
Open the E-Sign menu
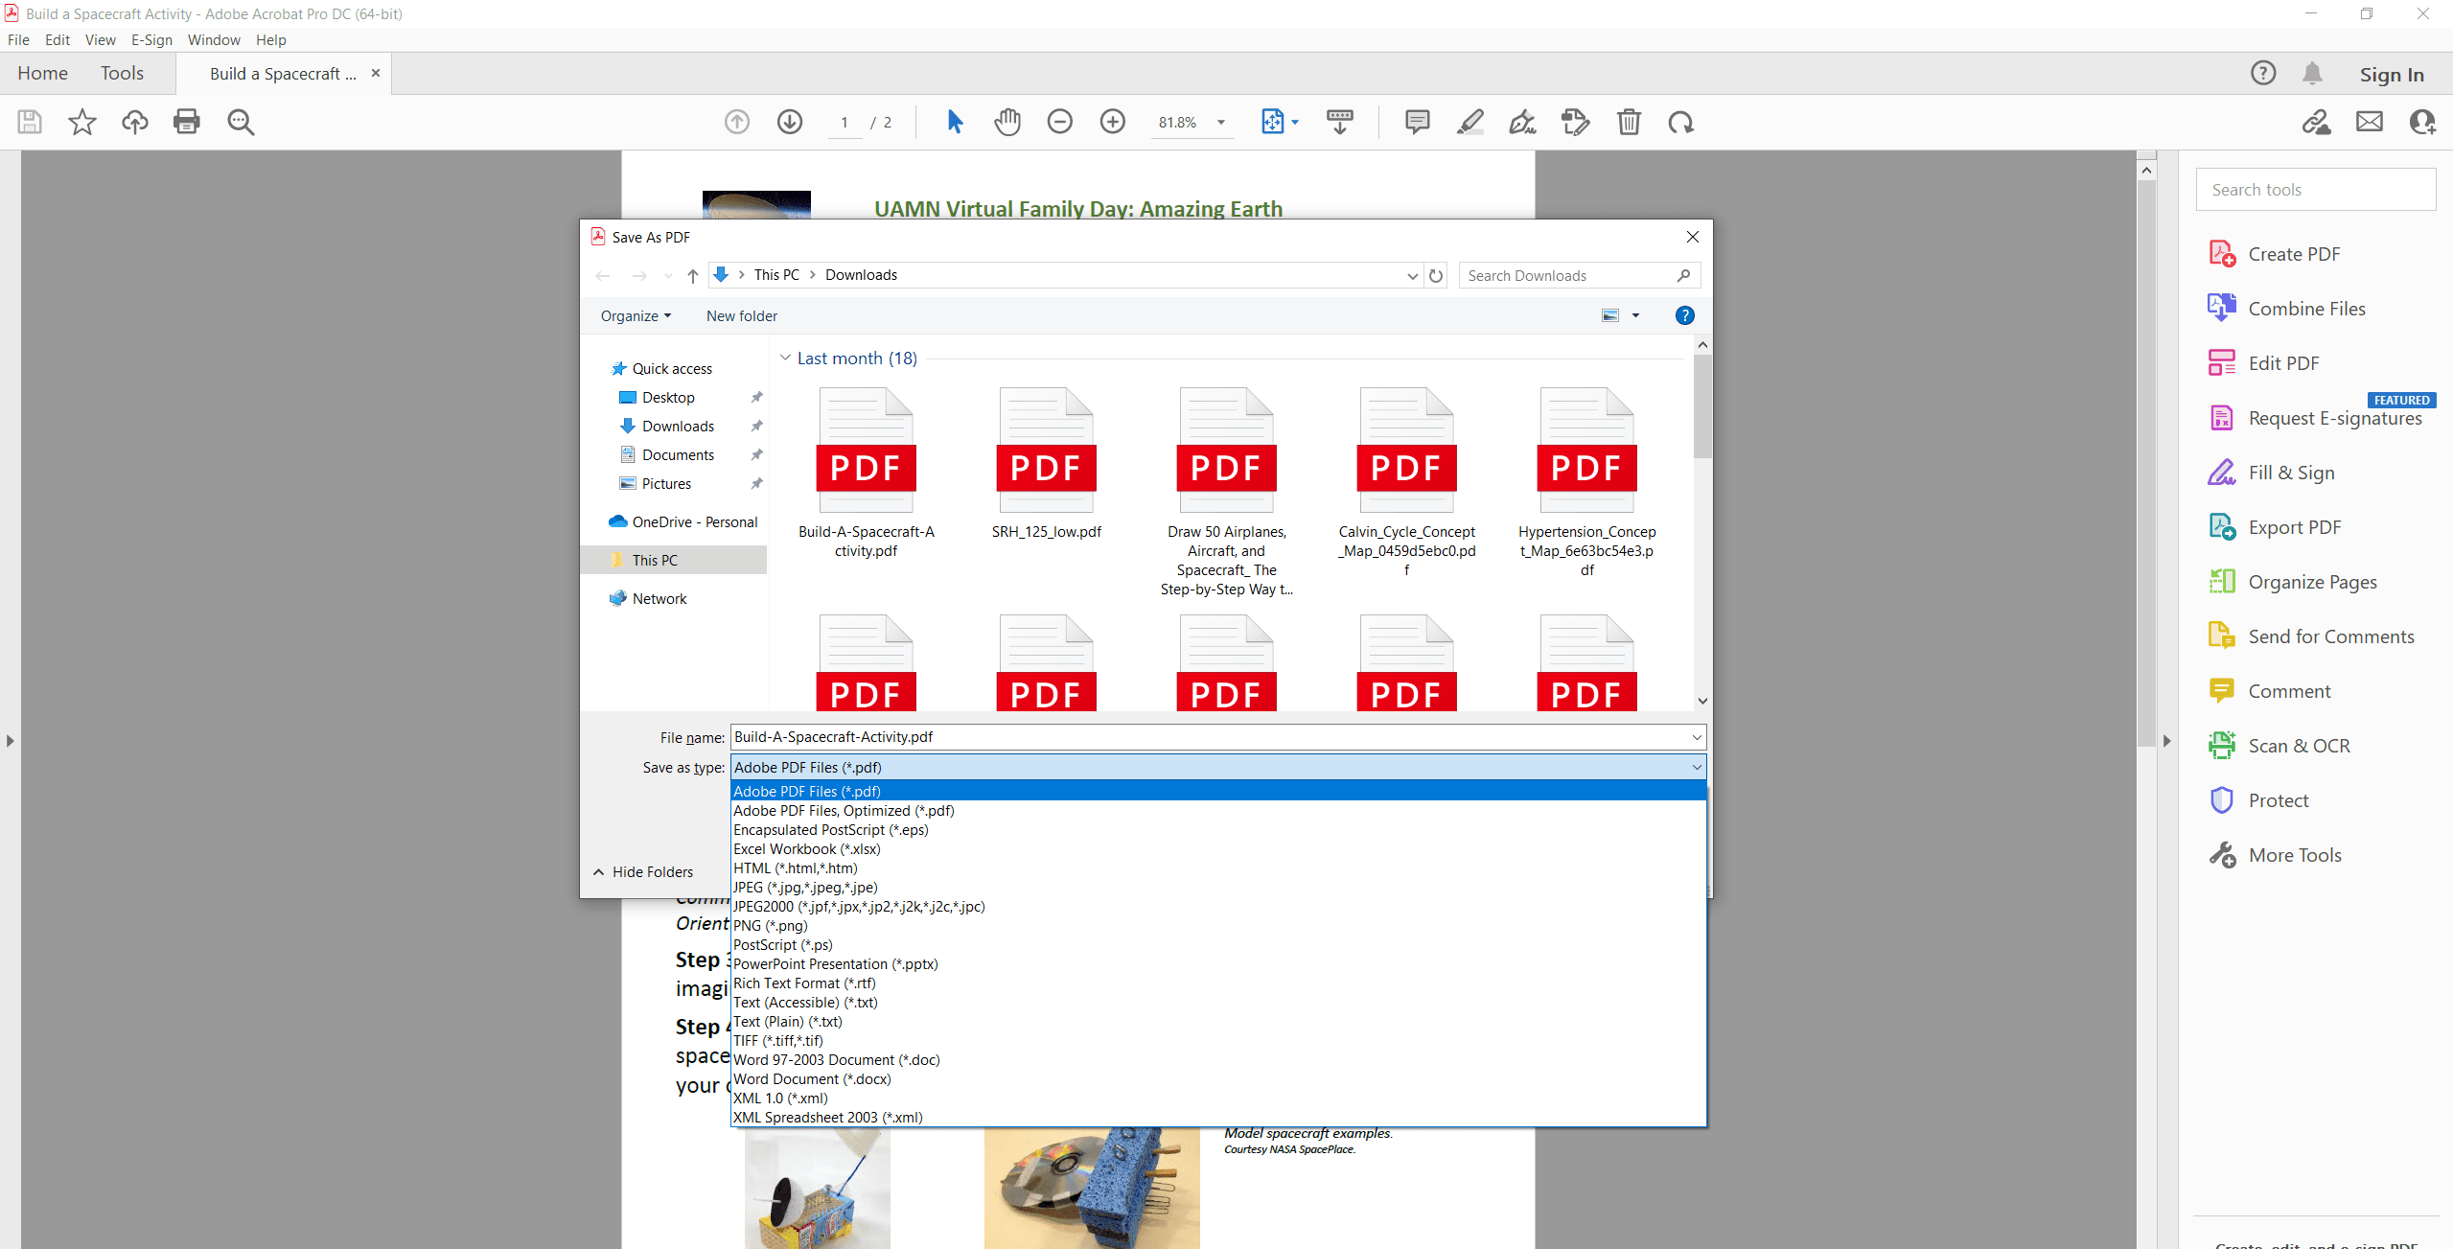[x=151, y=39]
